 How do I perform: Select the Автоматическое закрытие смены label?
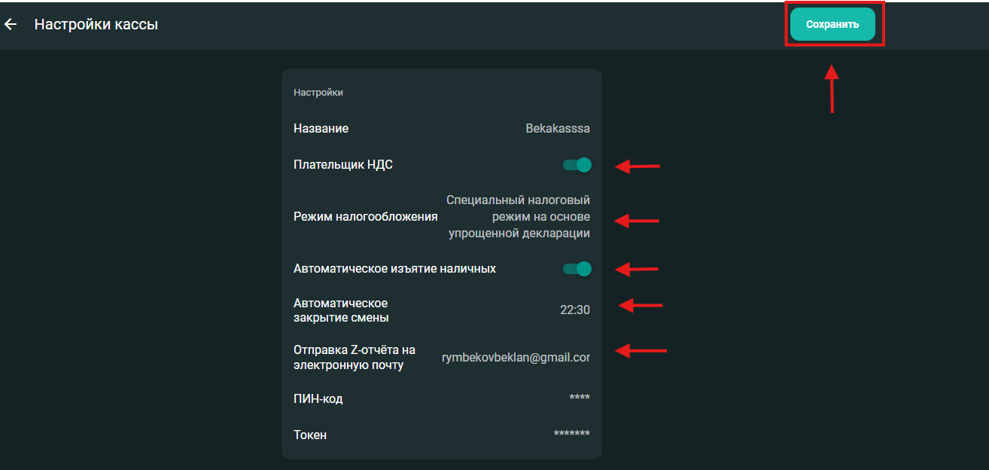(x=341, y=310)
